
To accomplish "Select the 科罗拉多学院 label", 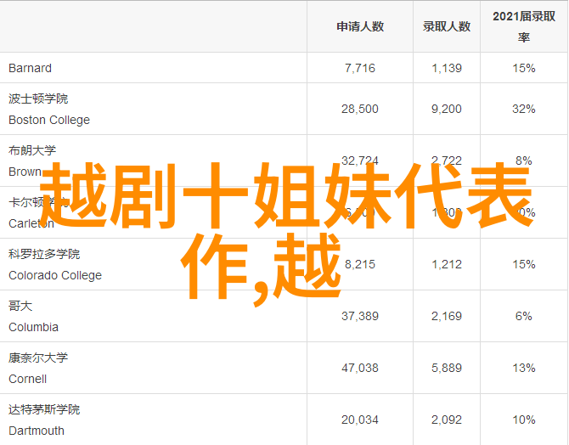I will click(44, 254).
